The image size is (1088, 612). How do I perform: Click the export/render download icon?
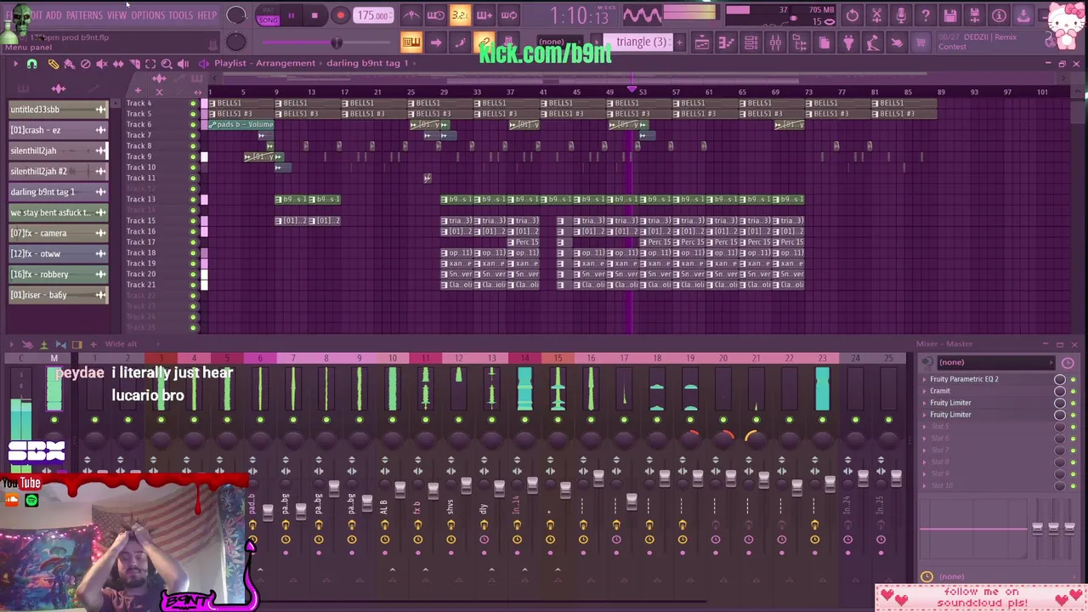(x=1023, y=15)
